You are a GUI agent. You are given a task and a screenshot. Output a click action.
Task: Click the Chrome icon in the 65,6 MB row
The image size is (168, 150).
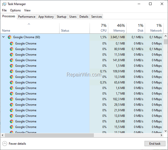tap(12, 82)
